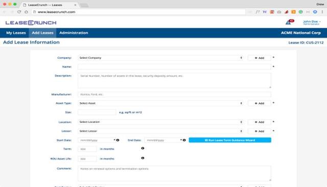
Task: Show Term info tooltip icon
Action: tap(143, 148)
